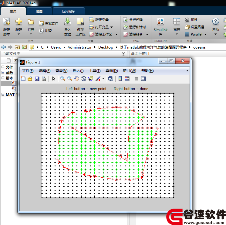Open Figure 编辑(E) menu
This screenshot has height=225, width=226.
pyautogui.click(x=45, y=71)
